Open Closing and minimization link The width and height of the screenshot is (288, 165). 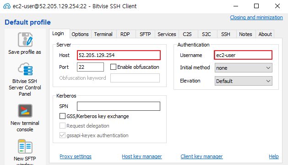click(x=256, y=17)
